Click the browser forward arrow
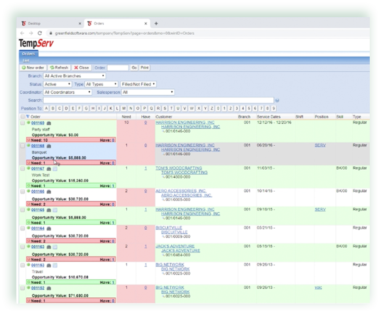This screenshot has height=314, width=381. point(31,33)
